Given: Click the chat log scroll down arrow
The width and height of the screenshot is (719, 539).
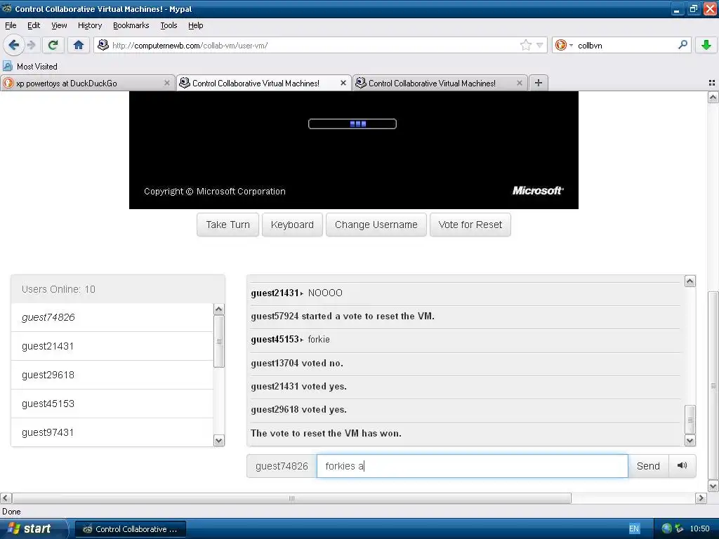Looking at the screenshot, I should click(690, 441).
